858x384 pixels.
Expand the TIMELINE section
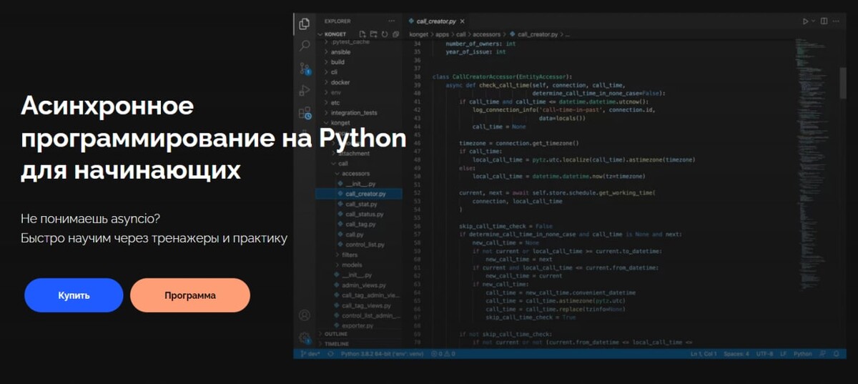336,344
